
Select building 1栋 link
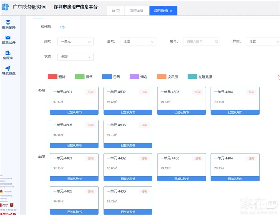(62, 27)
